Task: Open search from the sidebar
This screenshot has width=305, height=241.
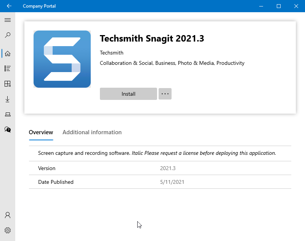Action: pyautogui.click(x=8, y=35)
